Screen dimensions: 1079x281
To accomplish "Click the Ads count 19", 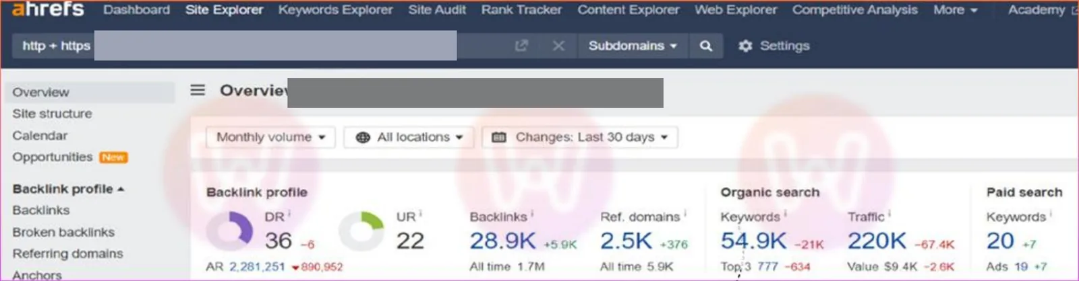I will (x=1021, y=267).
